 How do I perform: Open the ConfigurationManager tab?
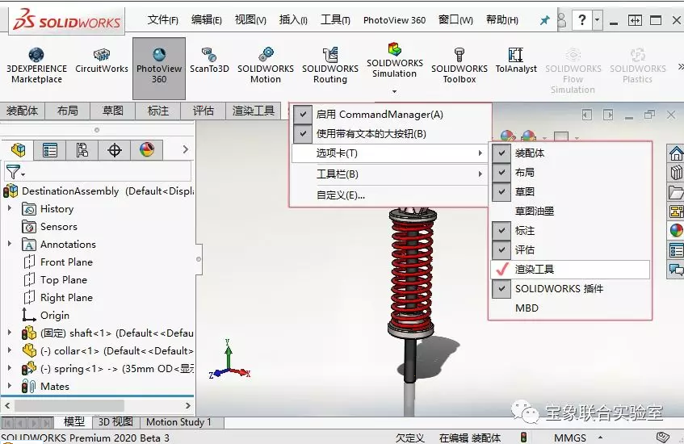click(82, 150)
